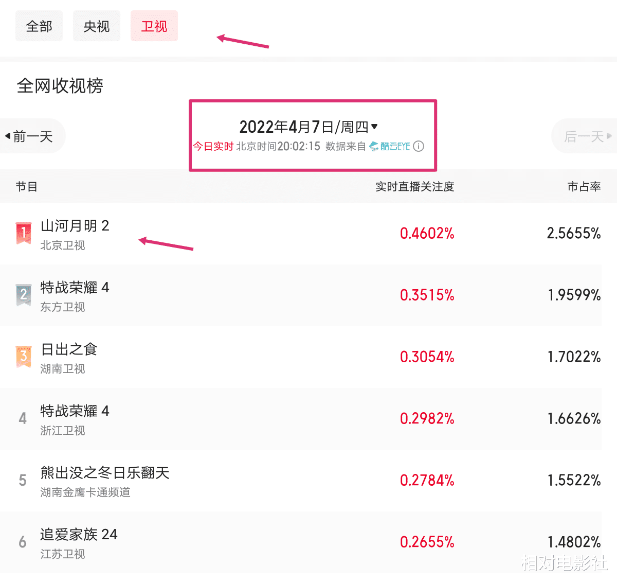This screenshot has width=617, height=583.
Task: Click the right arrow on 后一天
Action: (x=609, y=136)
